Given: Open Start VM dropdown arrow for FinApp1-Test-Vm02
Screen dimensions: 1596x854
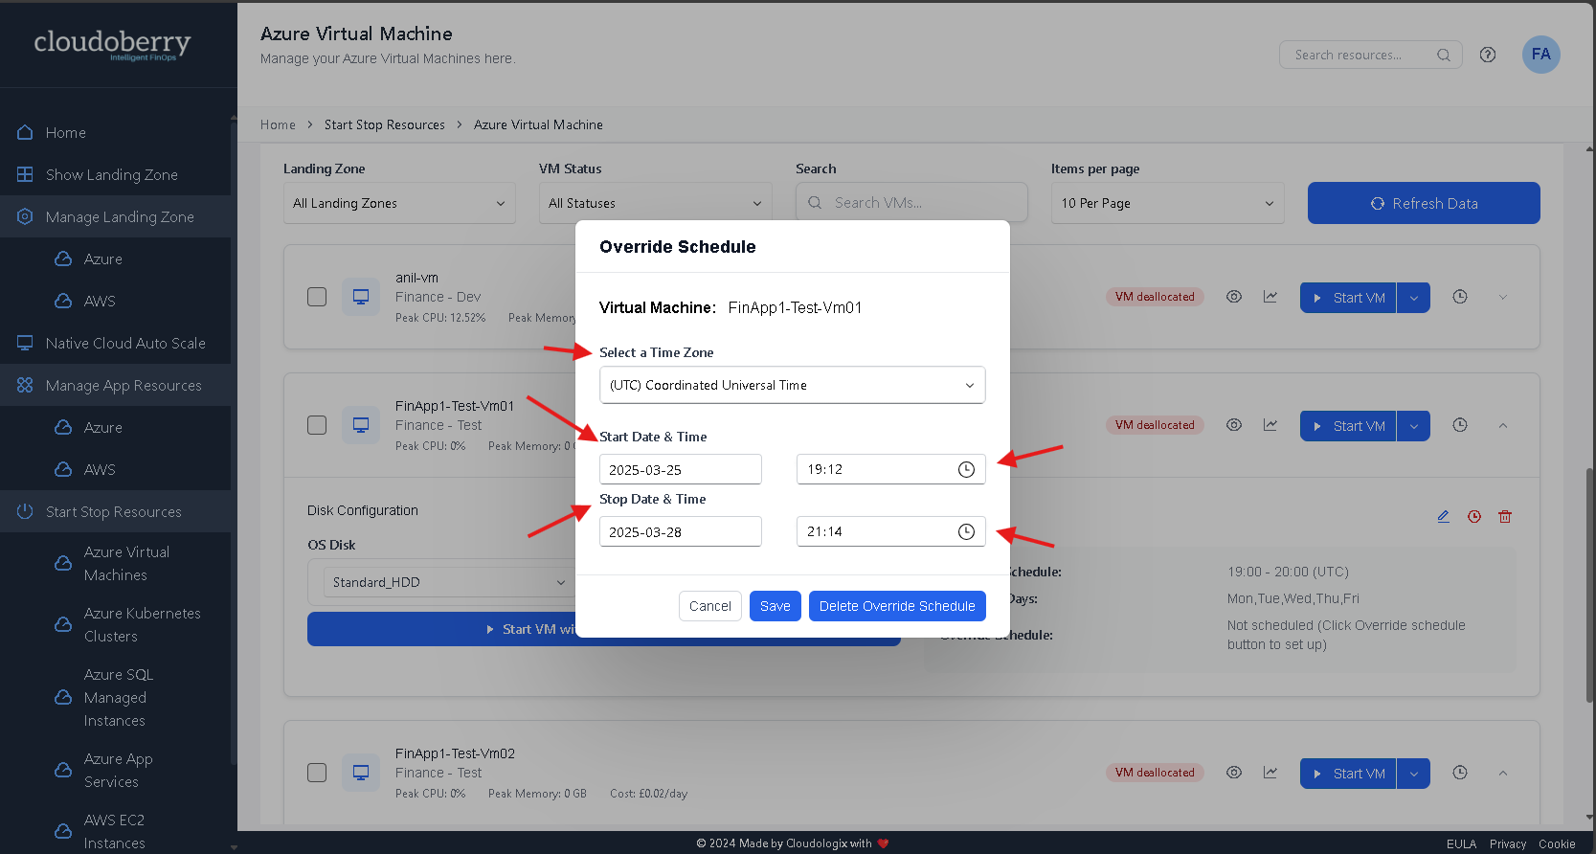Looking at the screenshot, I should 1414,774.
